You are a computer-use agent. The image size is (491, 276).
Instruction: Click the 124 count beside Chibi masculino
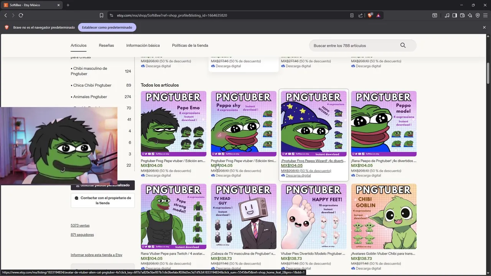(128, 71)
